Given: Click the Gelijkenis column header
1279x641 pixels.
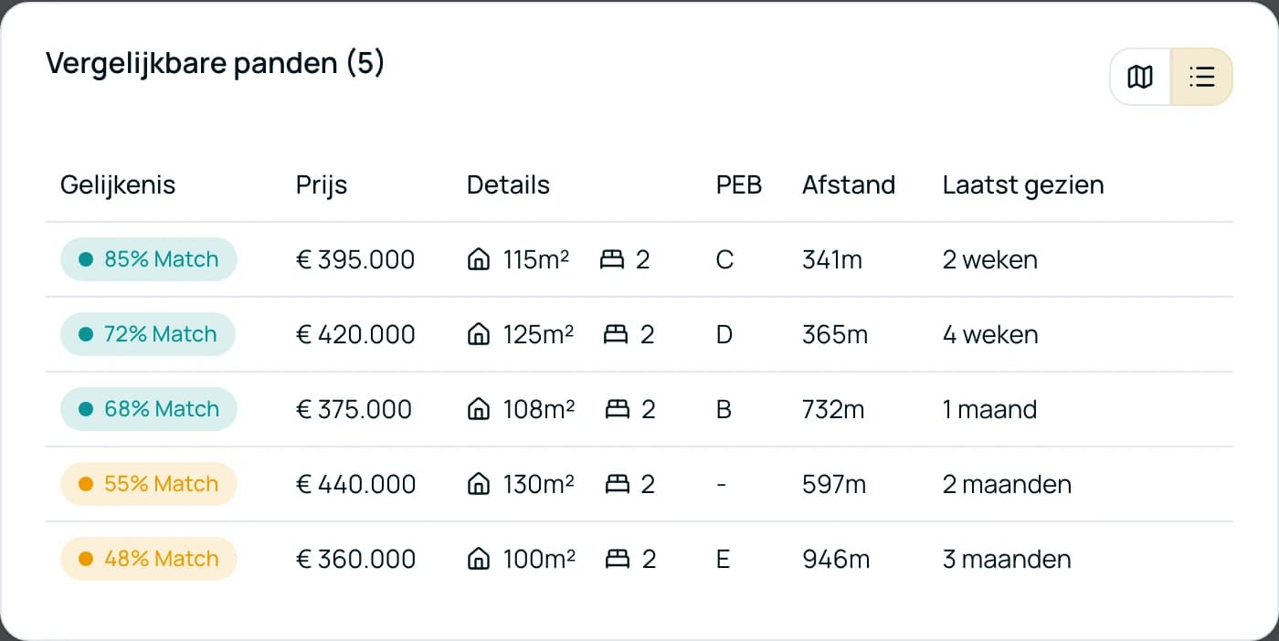Looking at the screenshot, I should coord(118,185).
